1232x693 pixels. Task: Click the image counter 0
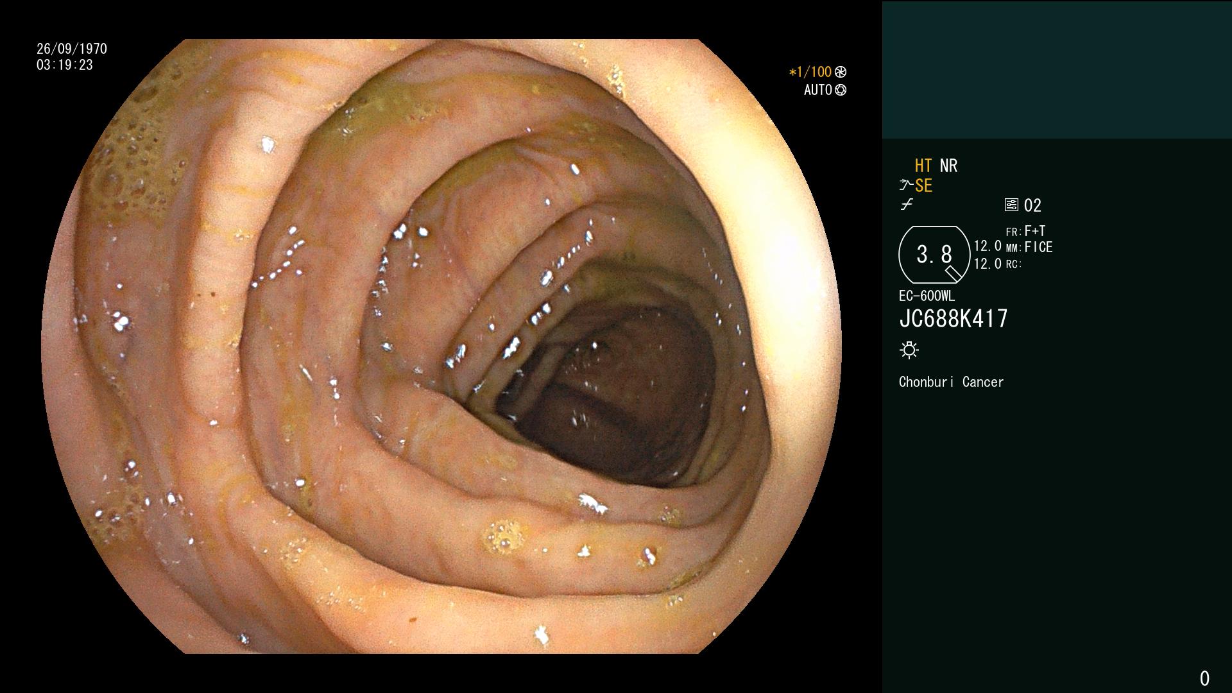point(1204,678)
